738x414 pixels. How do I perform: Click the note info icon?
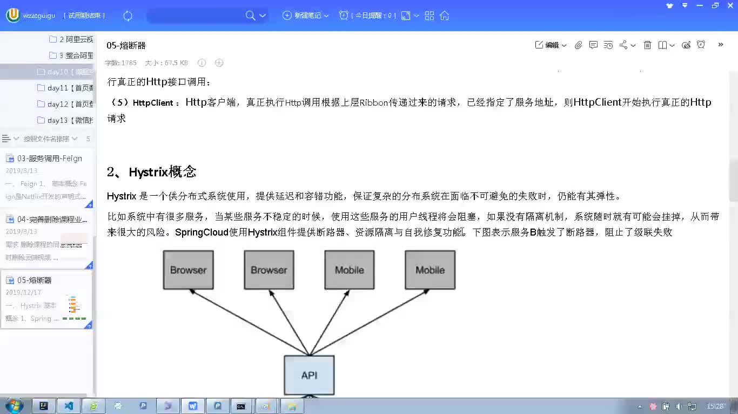point(202,63)
